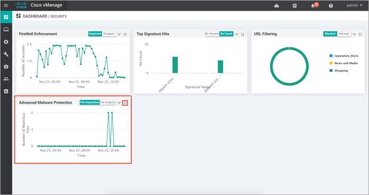This screenshot has height=195, width=369.
Task: Open the help question mark icon
Action: coord(331,6)
